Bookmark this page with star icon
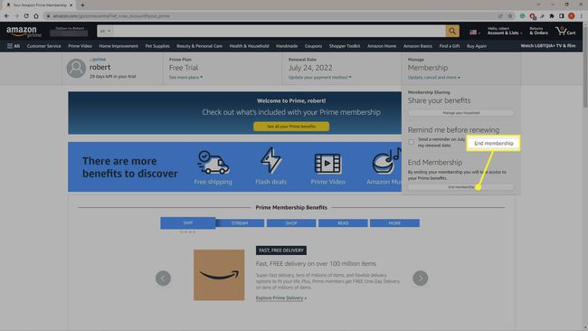Image resolution: width=588 pixels, height=331 pixels. click(x=510, y=16)
